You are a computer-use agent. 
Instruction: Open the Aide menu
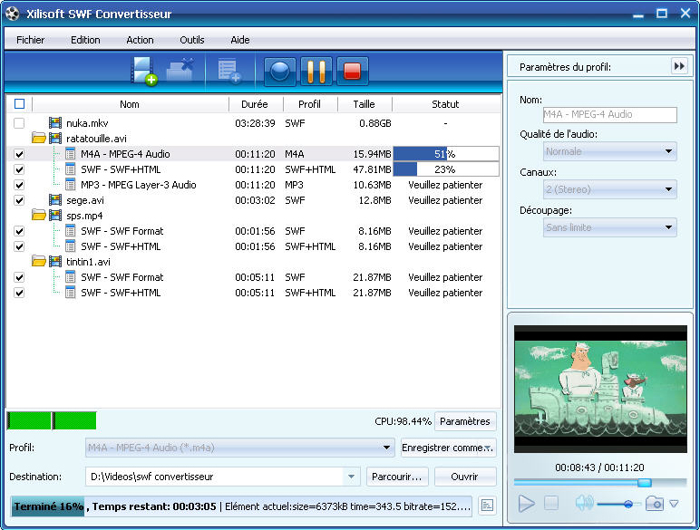(x=239, y=40)
